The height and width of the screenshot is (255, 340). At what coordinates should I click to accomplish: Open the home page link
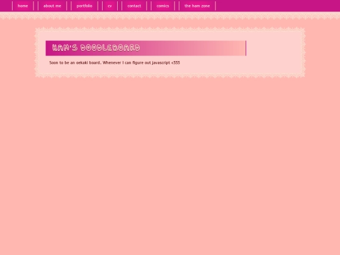(23, 6)
